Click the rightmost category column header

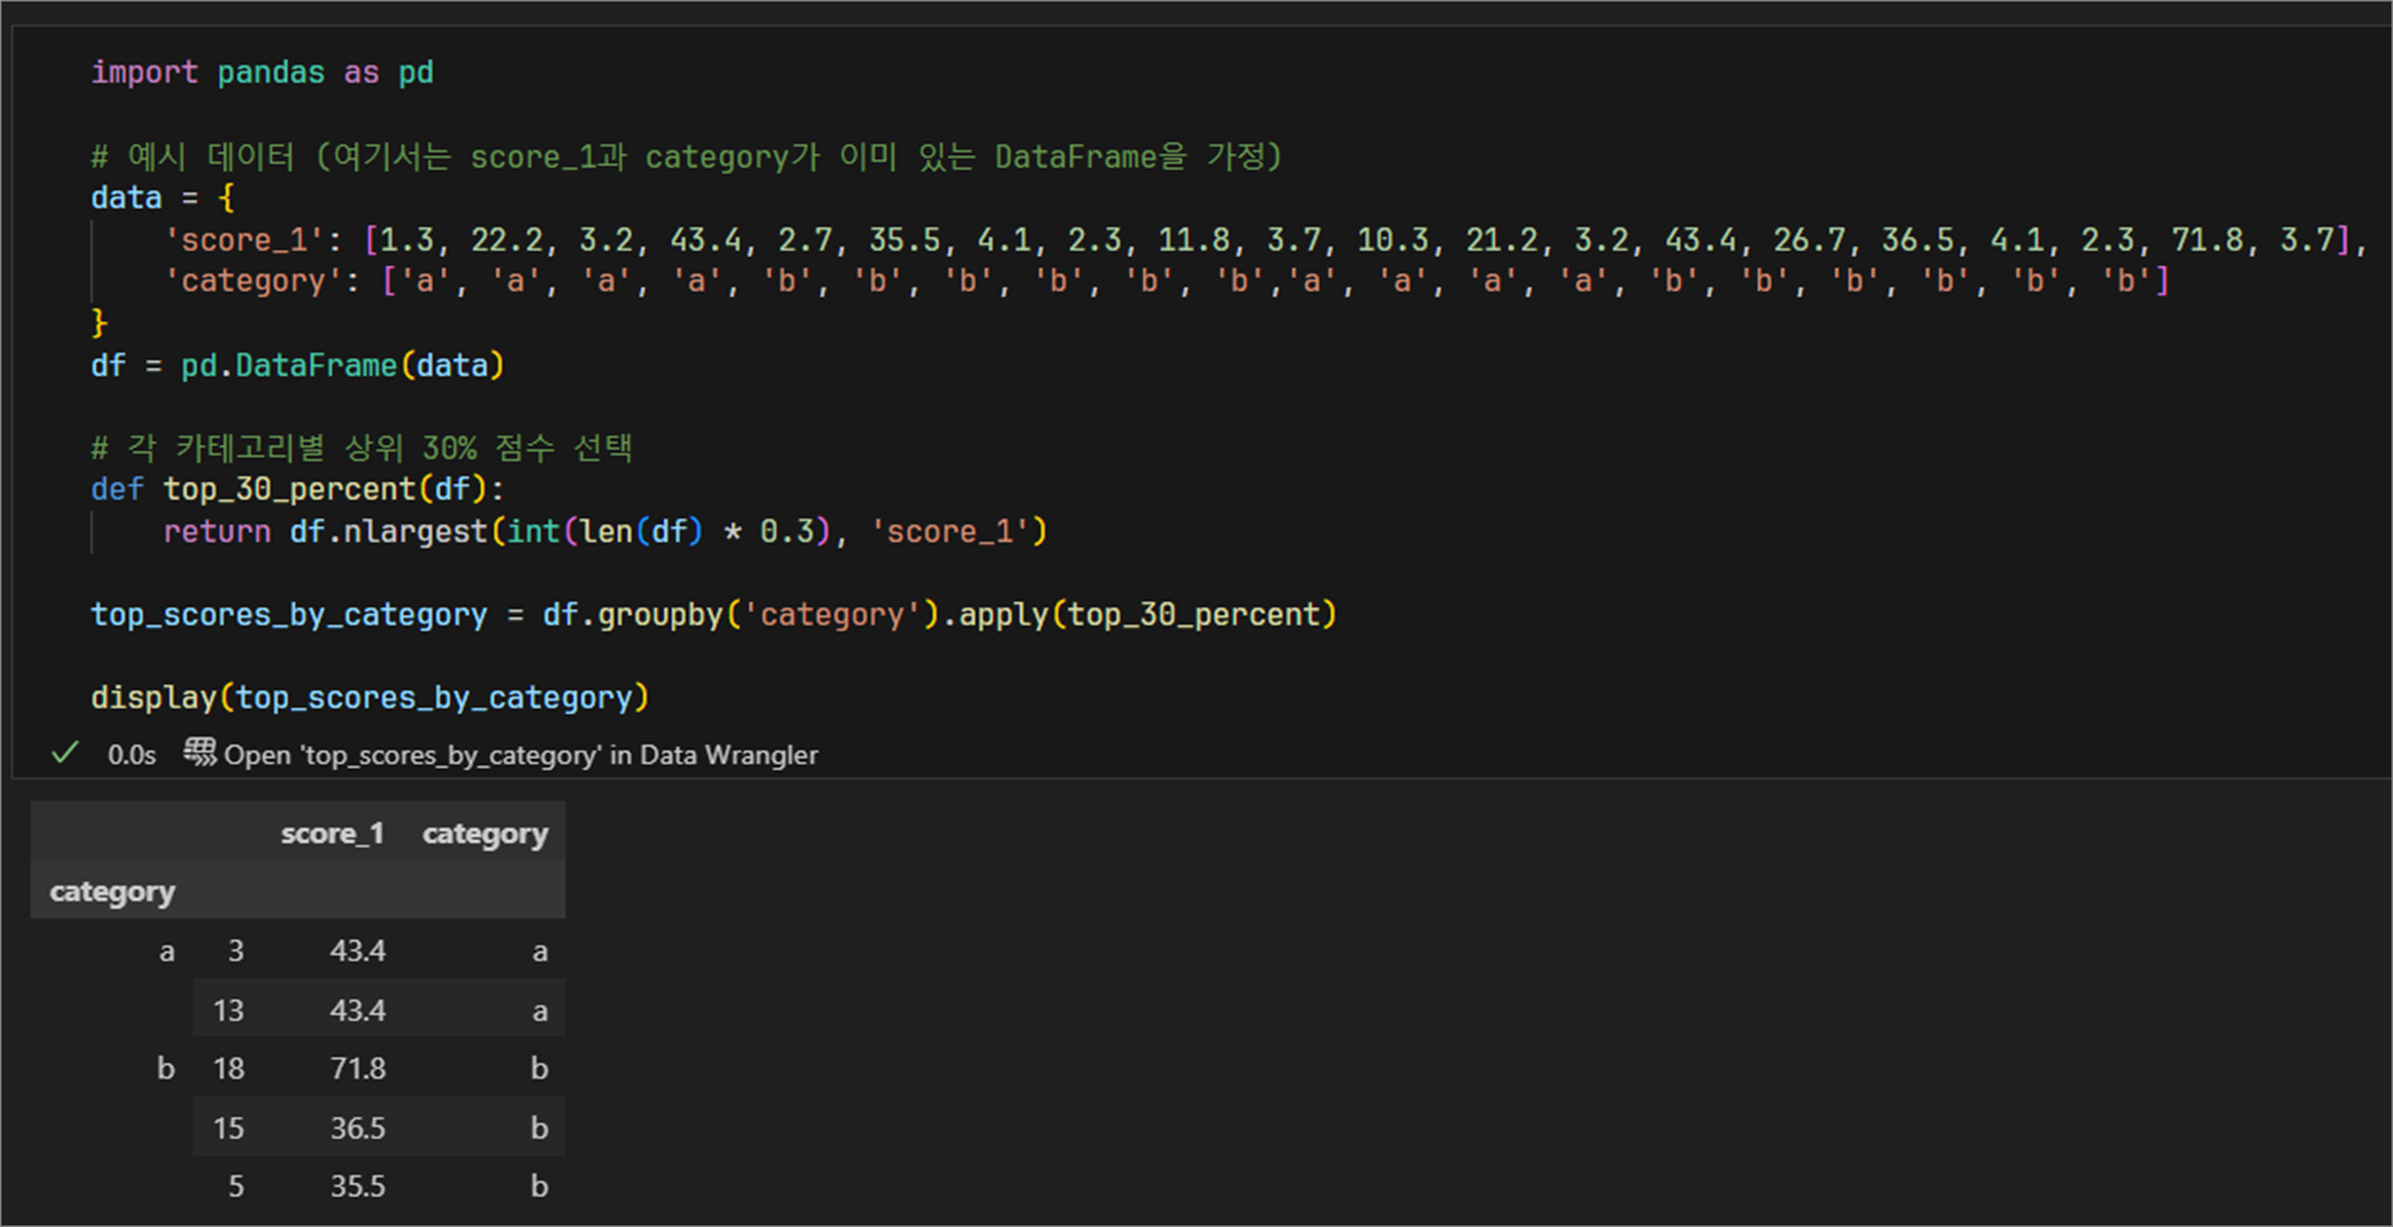pyautogui.click(x=485, y=833)
